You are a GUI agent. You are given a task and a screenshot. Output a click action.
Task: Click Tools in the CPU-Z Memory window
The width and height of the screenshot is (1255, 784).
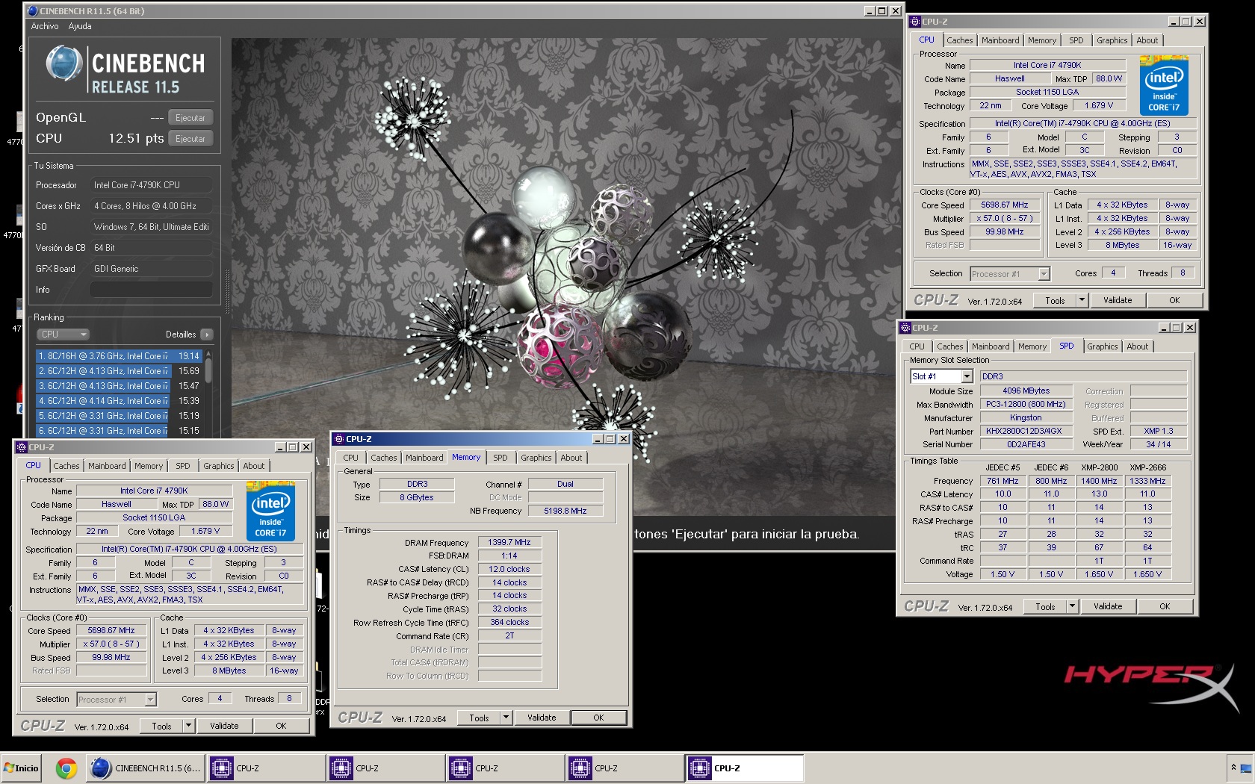[x=479, y=718]
